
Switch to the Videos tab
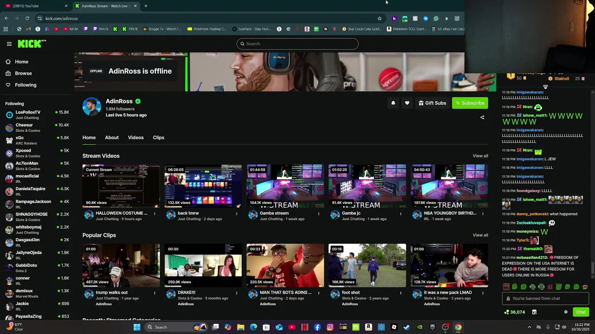(136, 138)
